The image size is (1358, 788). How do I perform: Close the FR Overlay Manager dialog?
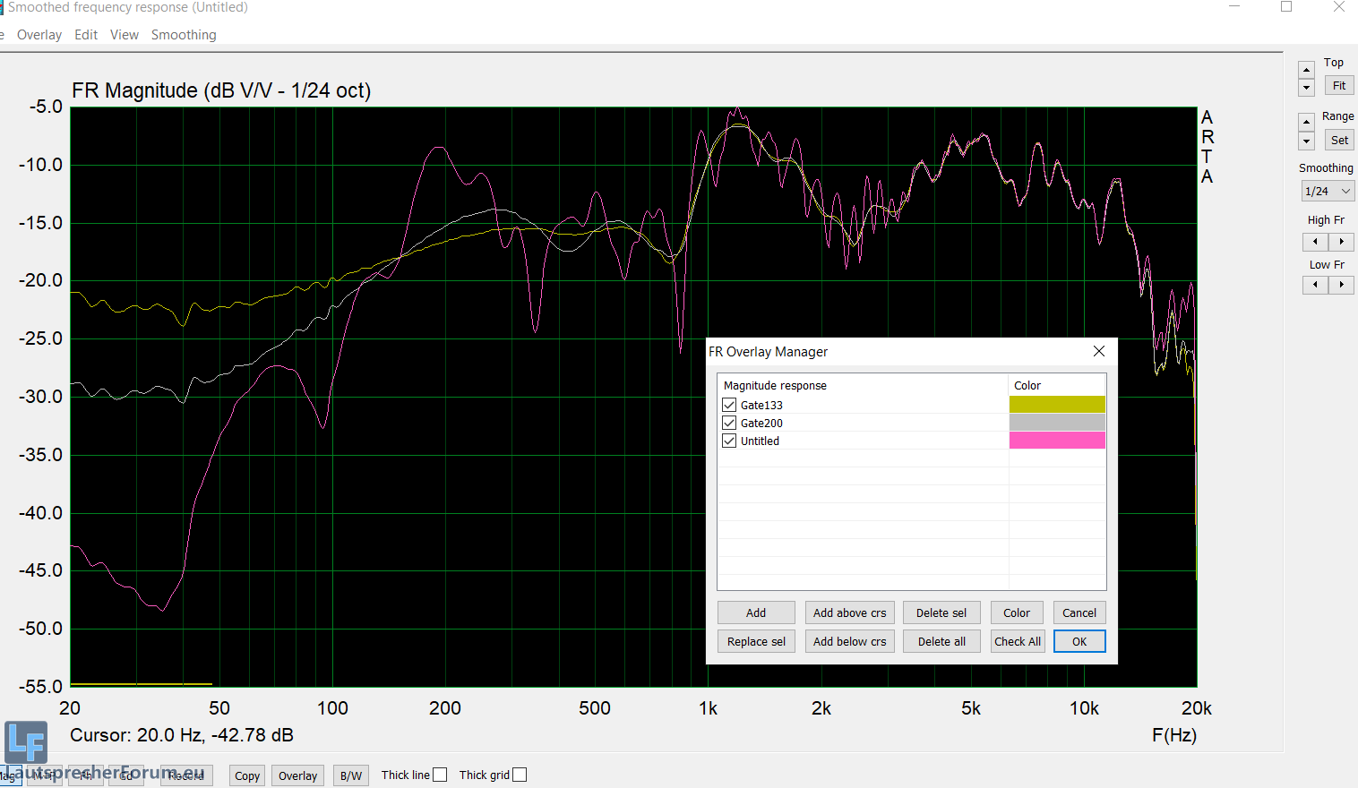[1099, 351]
